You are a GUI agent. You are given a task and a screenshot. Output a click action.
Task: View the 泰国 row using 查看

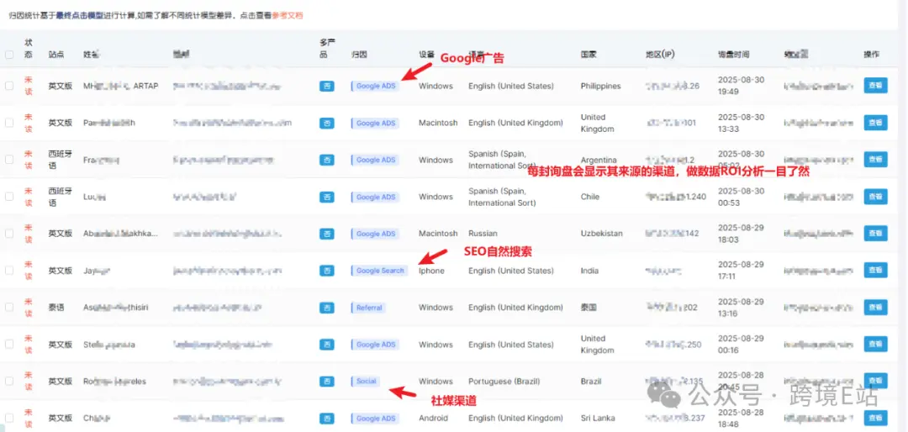875,308
